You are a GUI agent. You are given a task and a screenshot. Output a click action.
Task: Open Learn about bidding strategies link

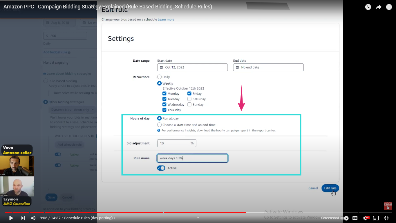click(69, 74)
